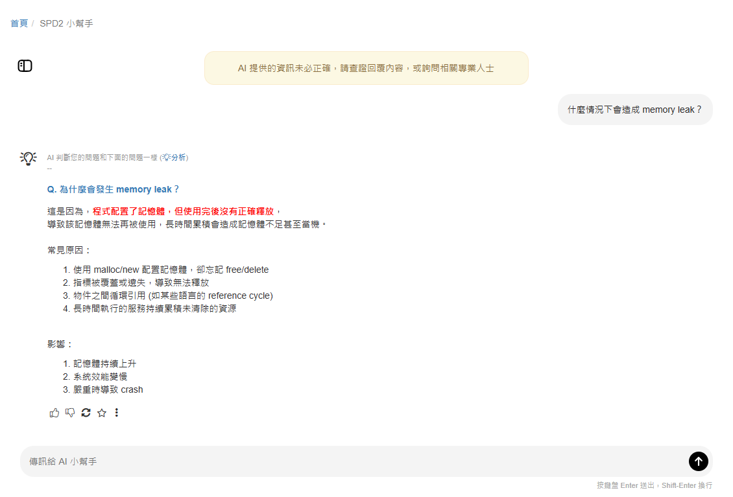The image size is (733, 497).
Task: Star this answer as favorite
Action: click(101, 413)
